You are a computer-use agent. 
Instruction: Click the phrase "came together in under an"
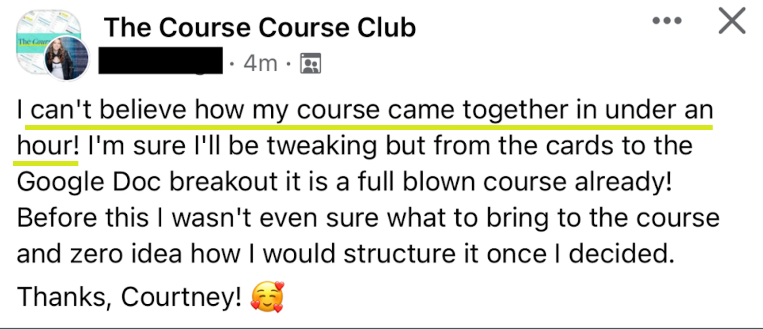point(550,110)
